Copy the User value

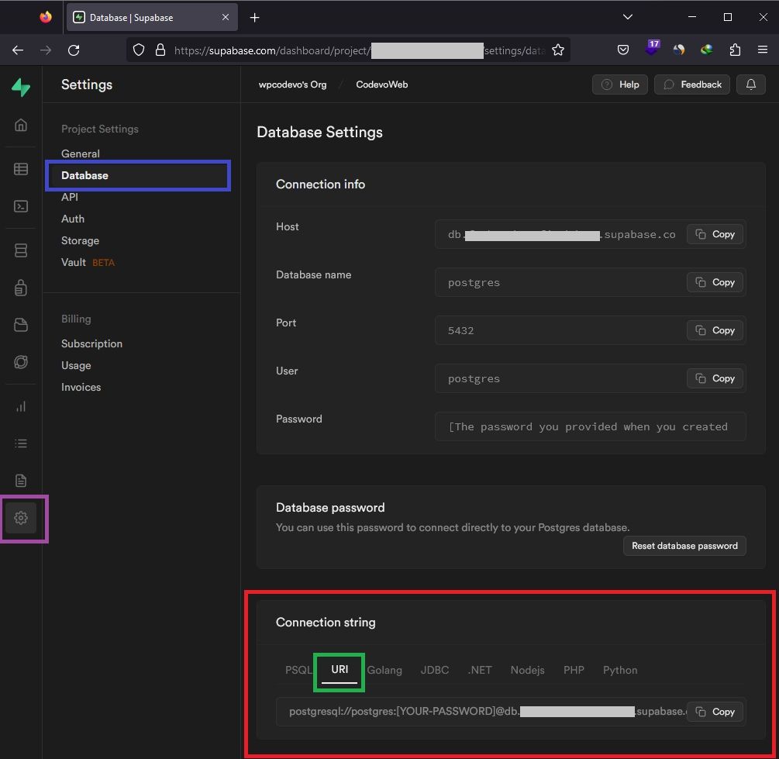(715, 379)
